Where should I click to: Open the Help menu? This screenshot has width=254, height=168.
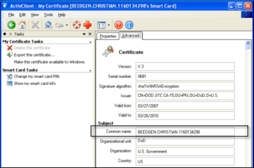(x=62, y=15)
